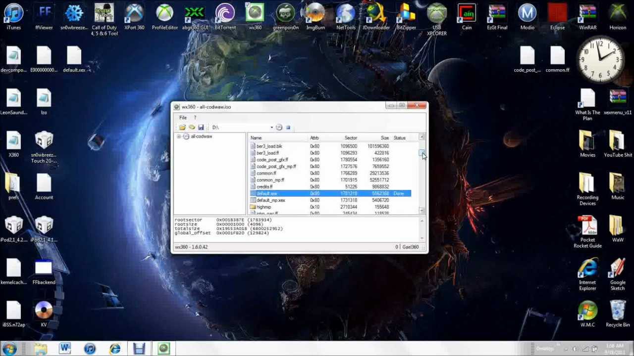Sort the file list by Size column
Image resolution: width=634 pixels, height=356 pixels.
385,138
